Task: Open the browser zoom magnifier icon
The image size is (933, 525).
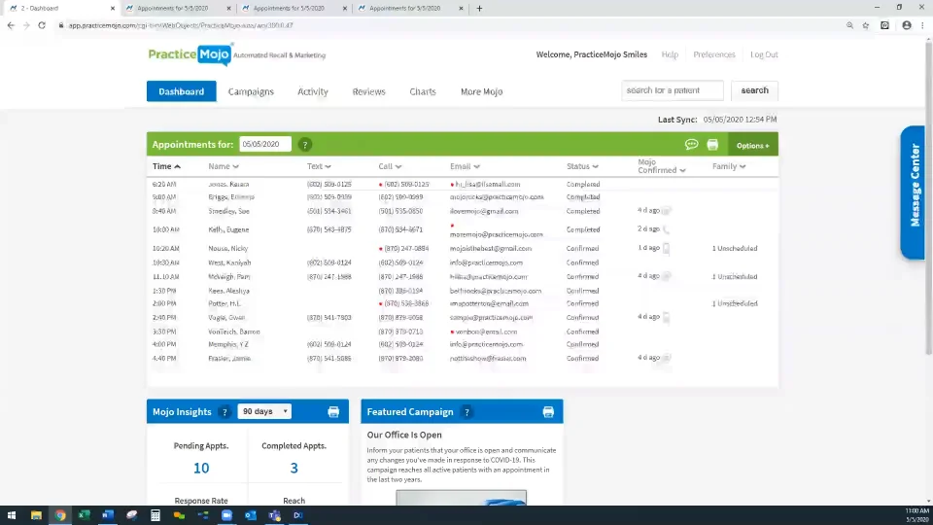Action: coord(849,25)
